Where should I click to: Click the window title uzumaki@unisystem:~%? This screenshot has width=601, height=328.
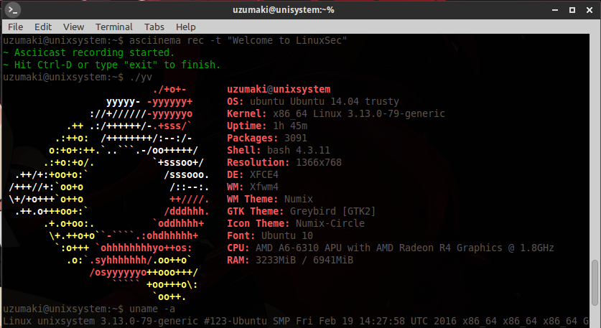point(283,10)
